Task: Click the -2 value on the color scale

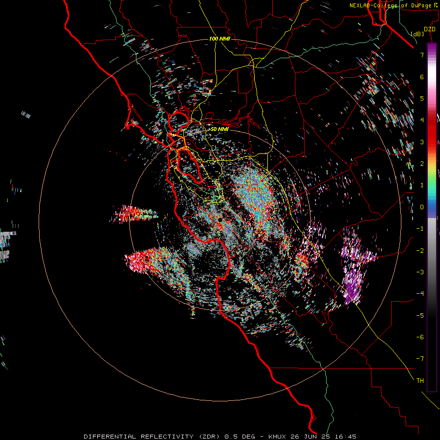Action: (420, 250)
